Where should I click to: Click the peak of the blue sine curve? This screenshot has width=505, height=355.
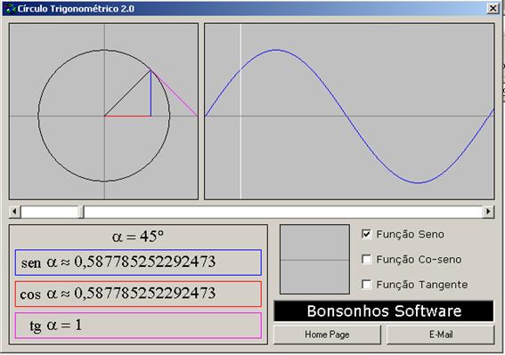coord(276,50)
